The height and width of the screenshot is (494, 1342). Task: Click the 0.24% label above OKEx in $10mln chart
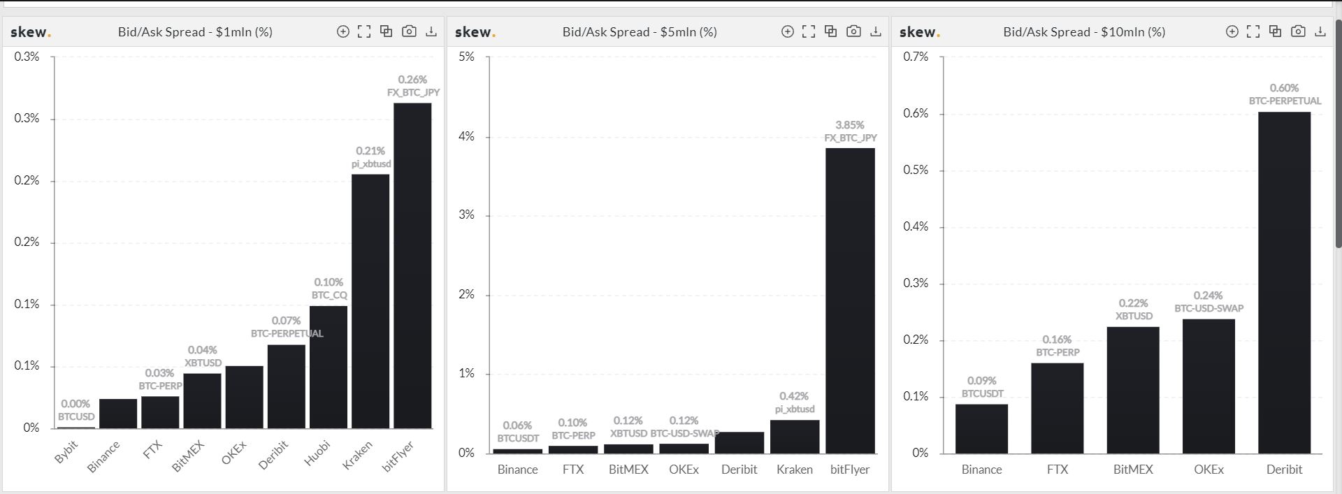click(1208, 296)
